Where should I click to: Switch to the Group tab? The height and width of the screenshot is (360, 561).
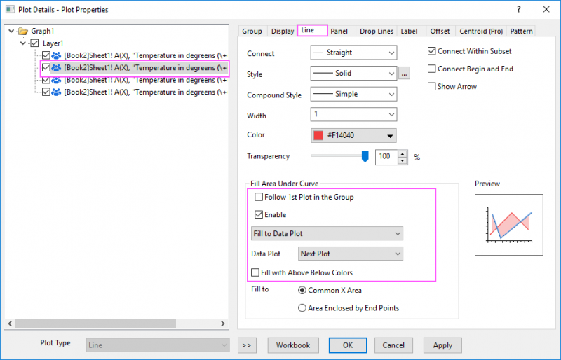click(x=252, y=31)
